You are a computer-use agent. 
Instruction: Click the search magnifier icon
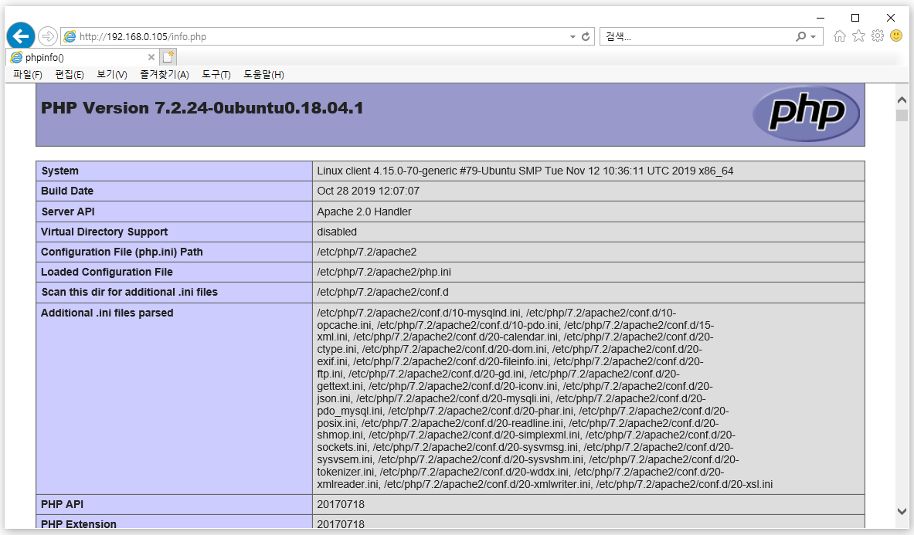tap(801, 37)
